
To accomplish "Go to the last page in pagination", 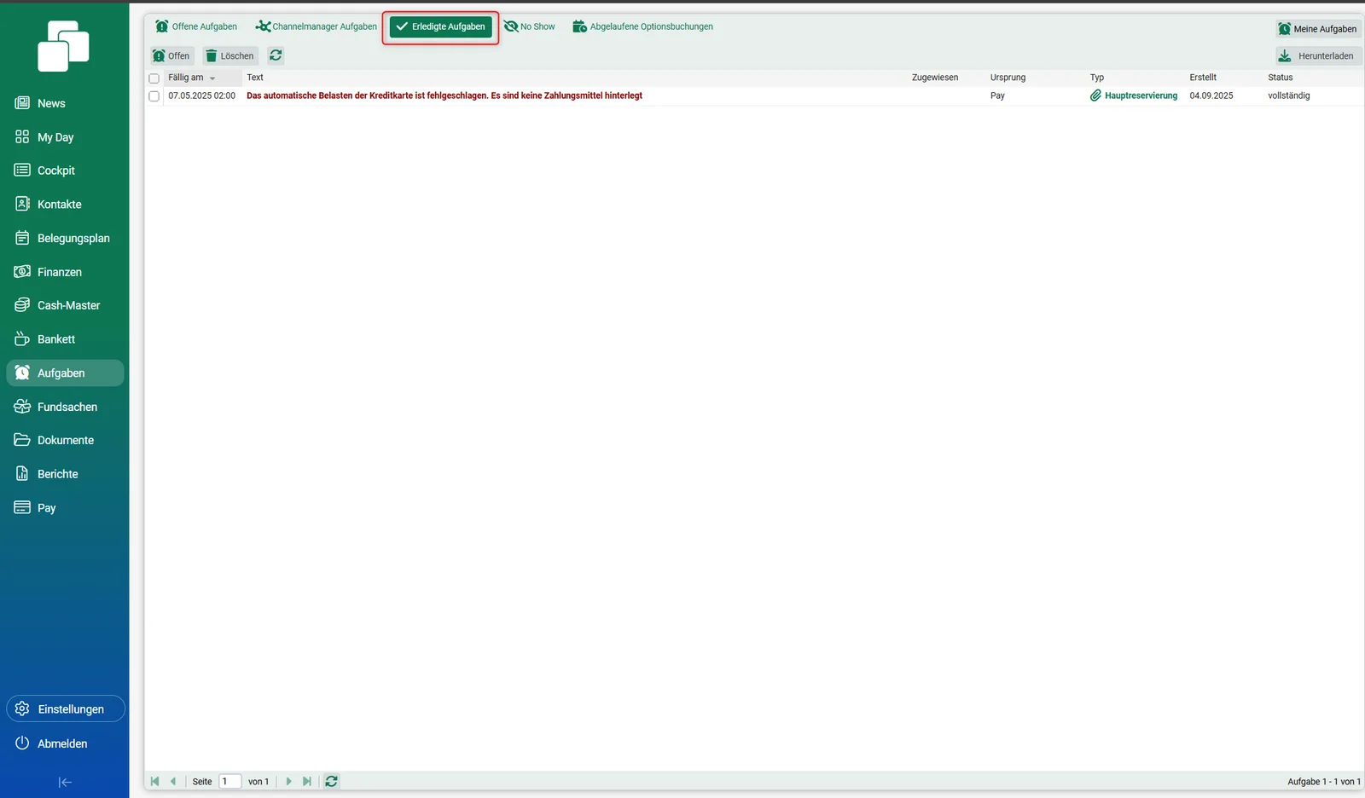I will 307,782.
